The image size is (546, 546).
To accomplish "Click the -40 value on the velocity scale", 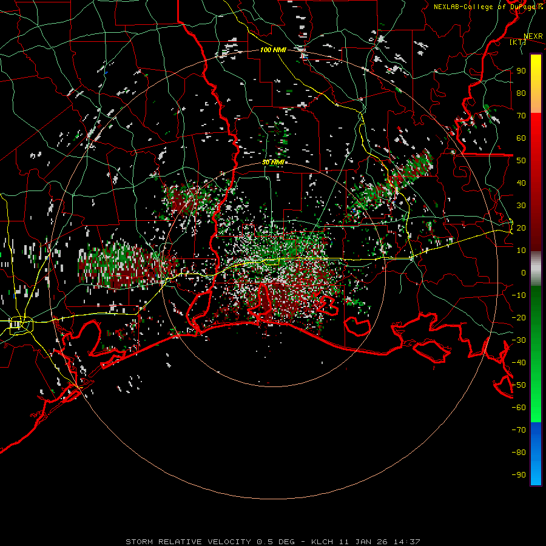I will [519, 363].
